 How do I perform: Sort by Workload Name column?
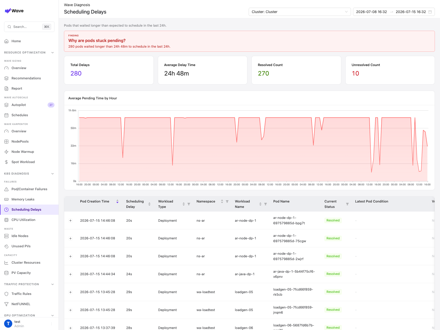pyautogui.click(x=260, y=204)
